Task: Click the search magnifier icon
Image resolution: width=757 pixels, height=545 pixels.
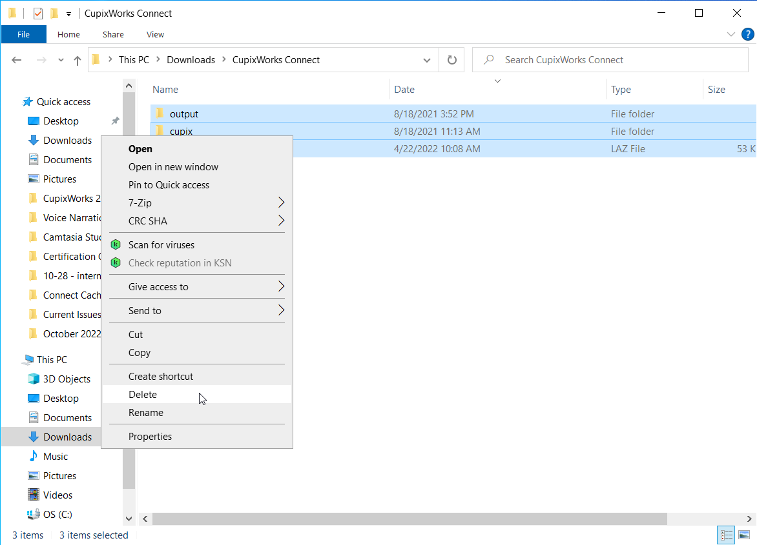Action: click(x=488, y=59)
